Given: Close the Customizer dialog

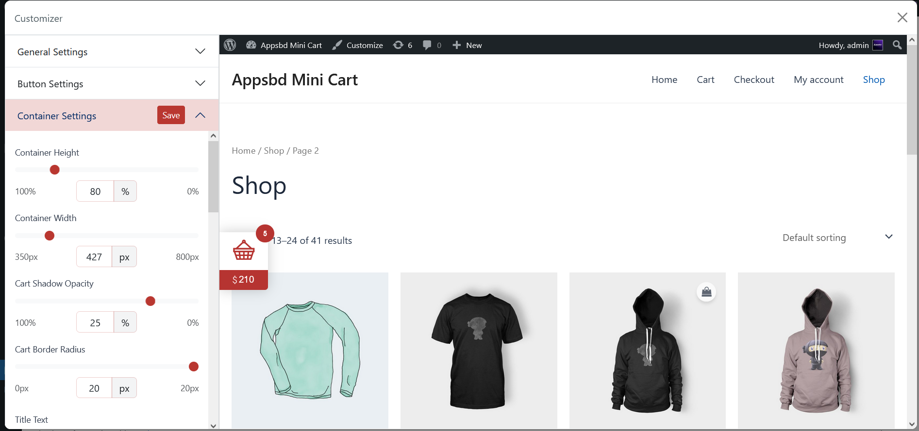Looking at the screenshot, I should pyautogui.click(x=902, y=17).
